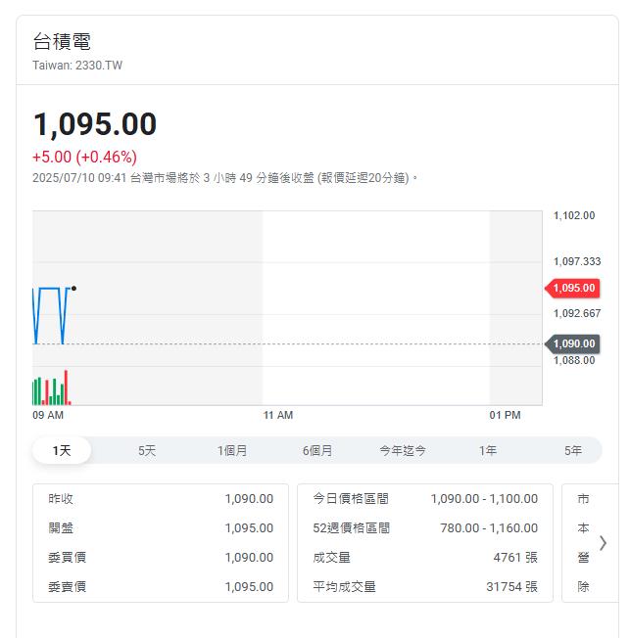Click the 1,102.00 axis label
The height and width of the screenshot is (638, 629).
574,215
